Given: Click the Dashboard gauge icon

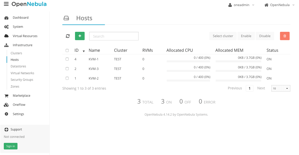Looking at the screenshot, I should 7,18.
